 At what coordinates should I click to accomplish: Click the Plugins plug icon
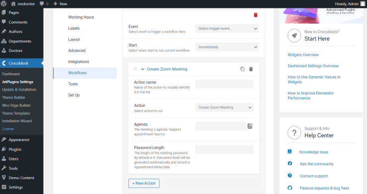point(4,149)
